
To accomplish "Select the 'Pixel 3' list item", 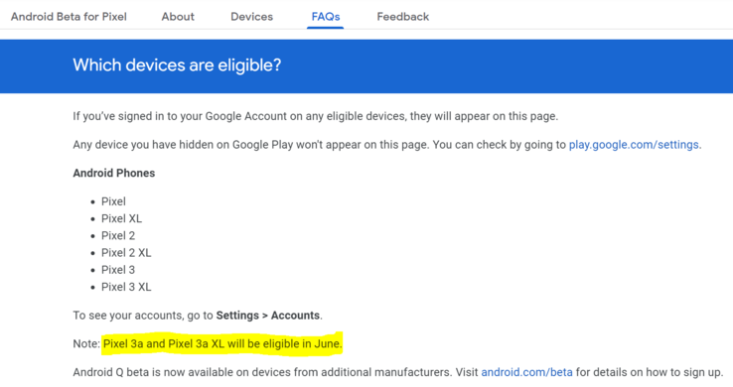I will [118, 270].
